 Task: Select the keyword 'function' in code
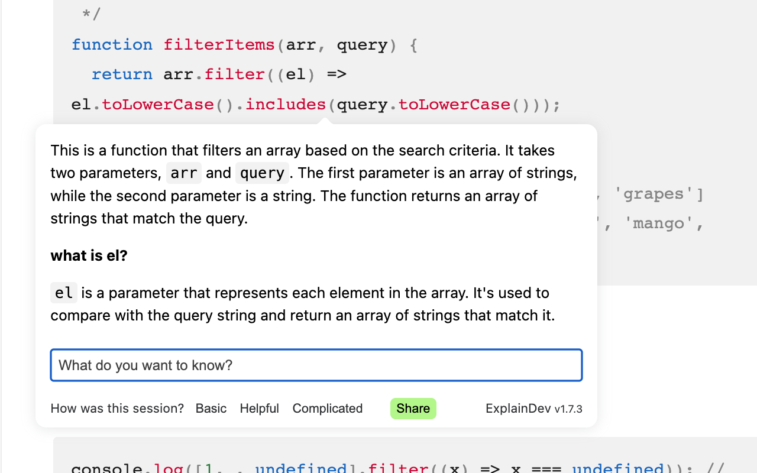coord(112,44)
